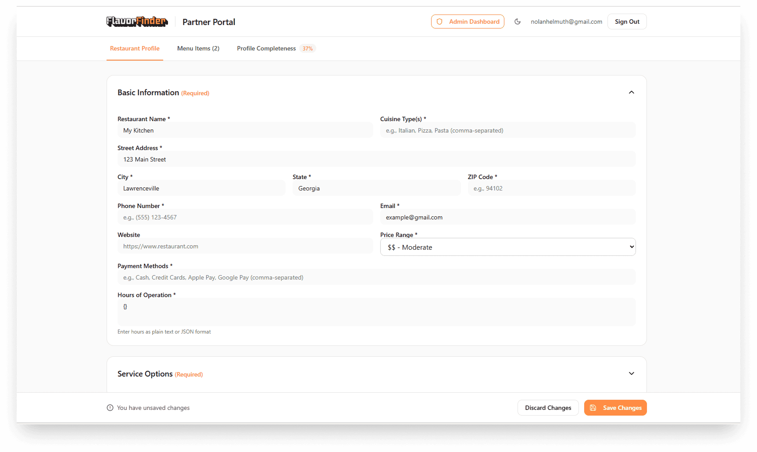Click the Payment Methods field

pyautogui.click(x=377, y=277)
